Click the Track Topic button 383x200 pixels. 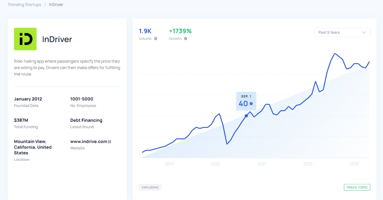click(x=357, y=187)
